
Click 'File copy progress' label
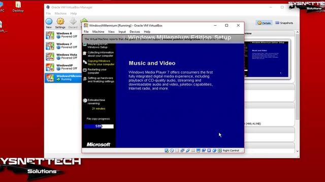[98, 119]
